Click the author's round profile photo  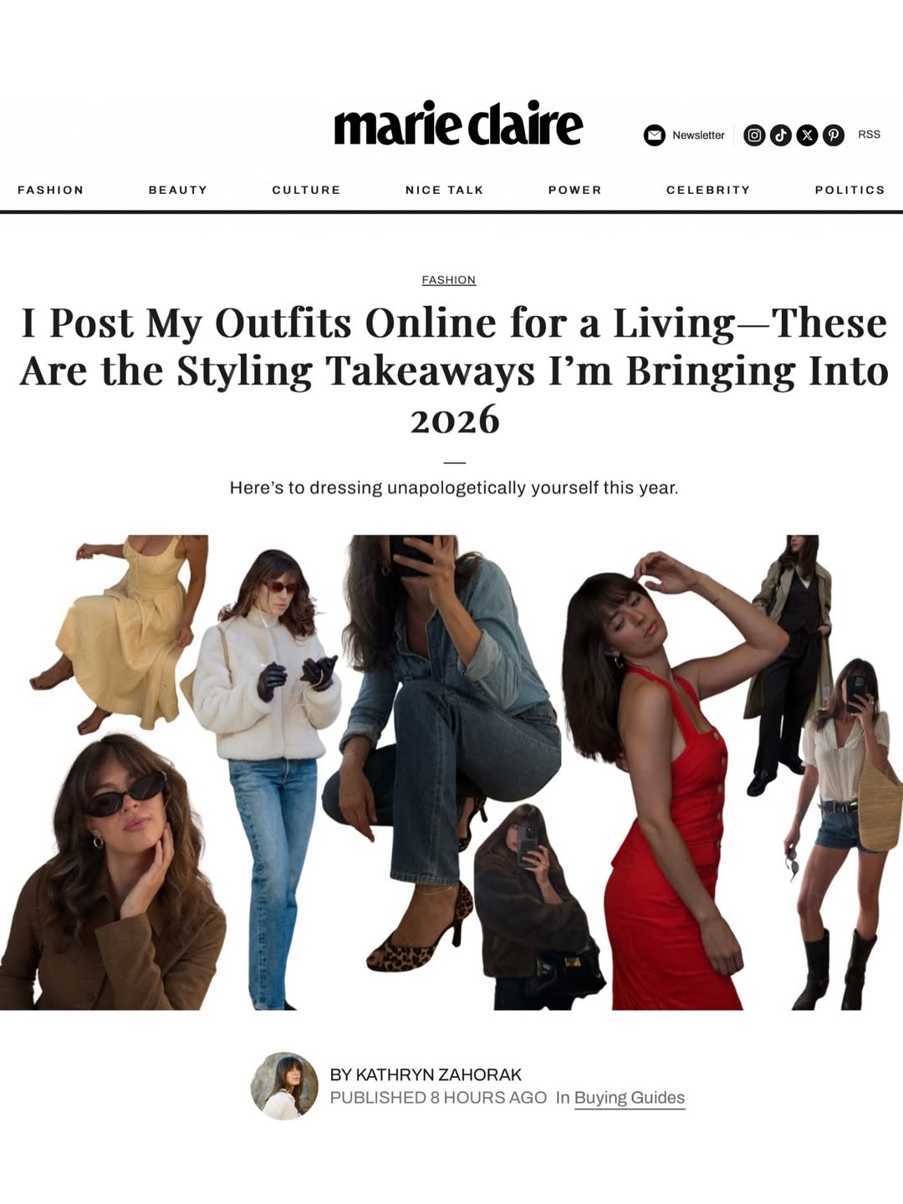pyautogui.click(x=284, y=1086)
